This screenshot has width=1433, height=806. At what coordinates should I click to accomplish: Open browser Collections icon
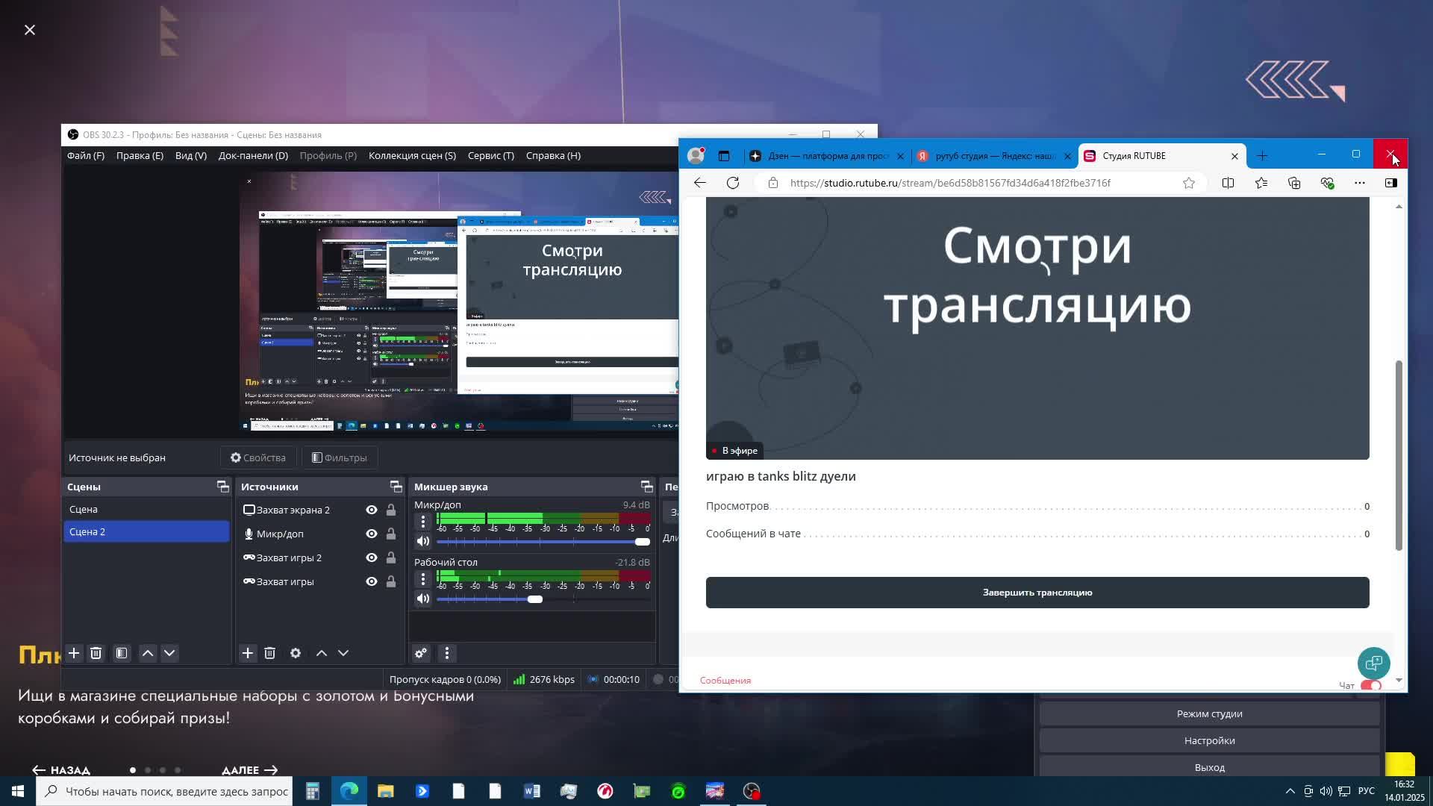click(1294, 183)
